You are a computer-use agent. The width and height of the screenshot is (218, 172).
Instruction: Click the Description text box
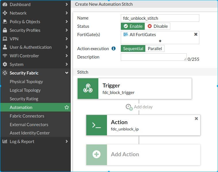[153, 57]
